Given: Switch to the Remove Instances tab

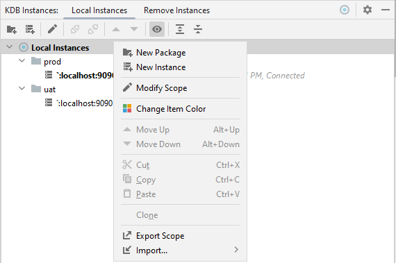Looking at the screenshot, I should [176, 10].
